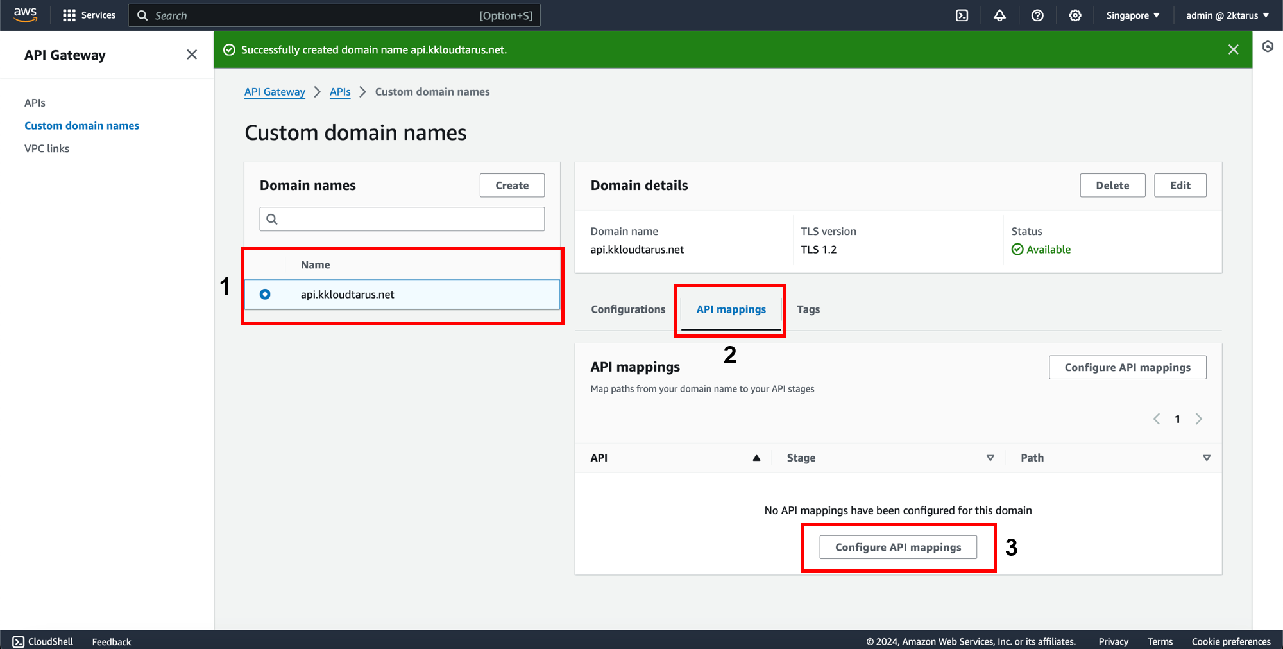This screenshot has height=649, width=1283.
Task: Open CloudShell in the footer
Action: point(43,641)
